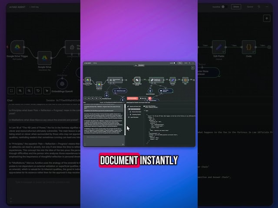Click the Meditations emerald question in center window chat
This screenshot has height=208, width=278.
99,111
